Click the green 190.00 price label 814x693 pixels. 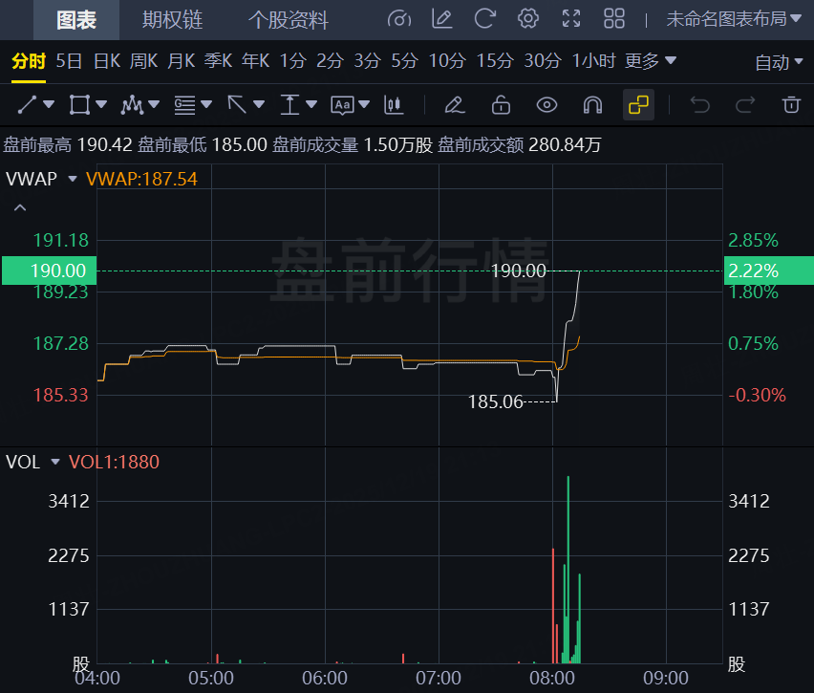pos(50,271)
